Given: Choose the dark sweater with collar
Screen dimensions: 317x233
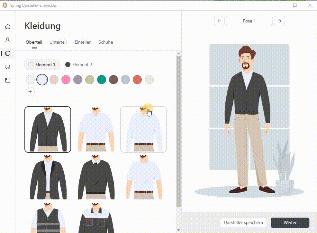Looking at the screenshot, I should (96, 177).
